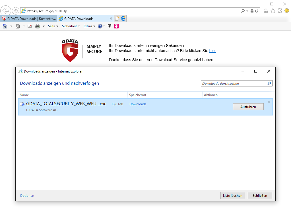Open the Optionen link

click(x=27, y=196)
